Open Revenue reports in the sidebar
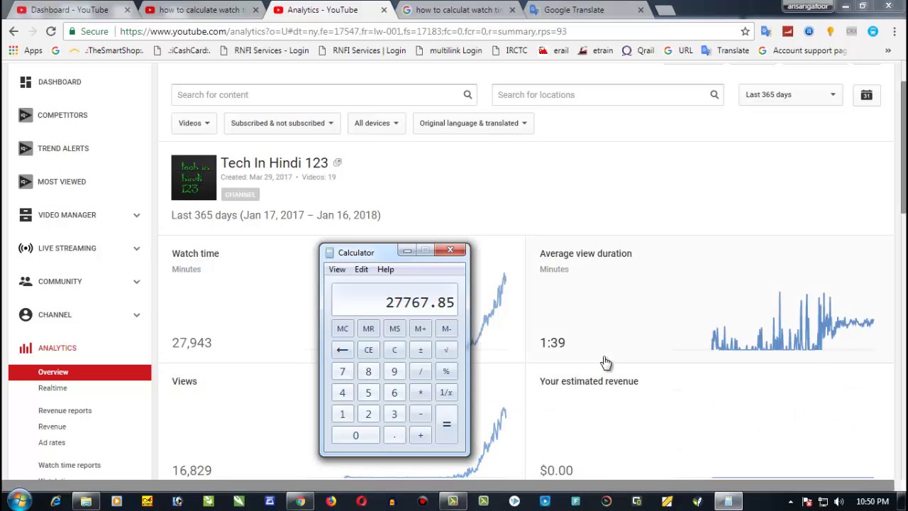Image resolution: width=908 pixels, height=511 pixels. 65,411
